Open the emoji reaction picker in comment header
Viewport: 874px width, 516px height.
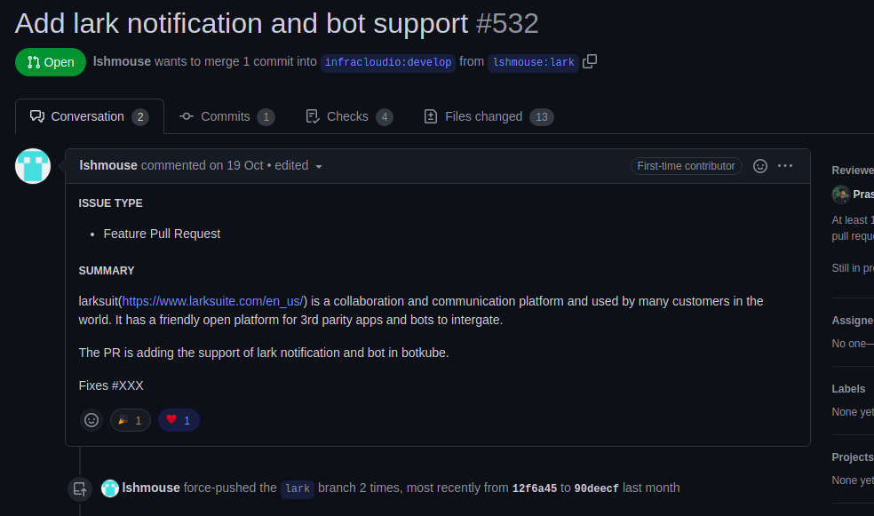coord(760,166)
